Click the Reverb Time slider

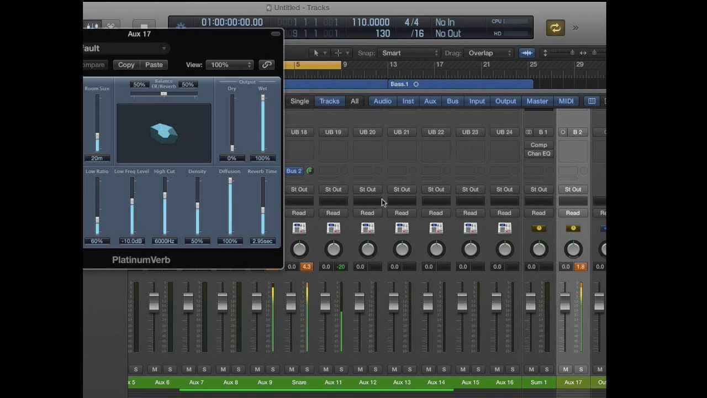click(x=262, y=206)
